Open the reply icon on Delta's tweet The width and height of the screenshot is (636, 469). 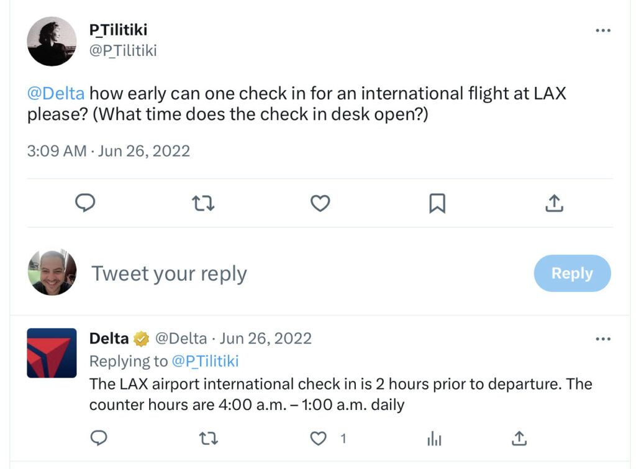[99, 438]
